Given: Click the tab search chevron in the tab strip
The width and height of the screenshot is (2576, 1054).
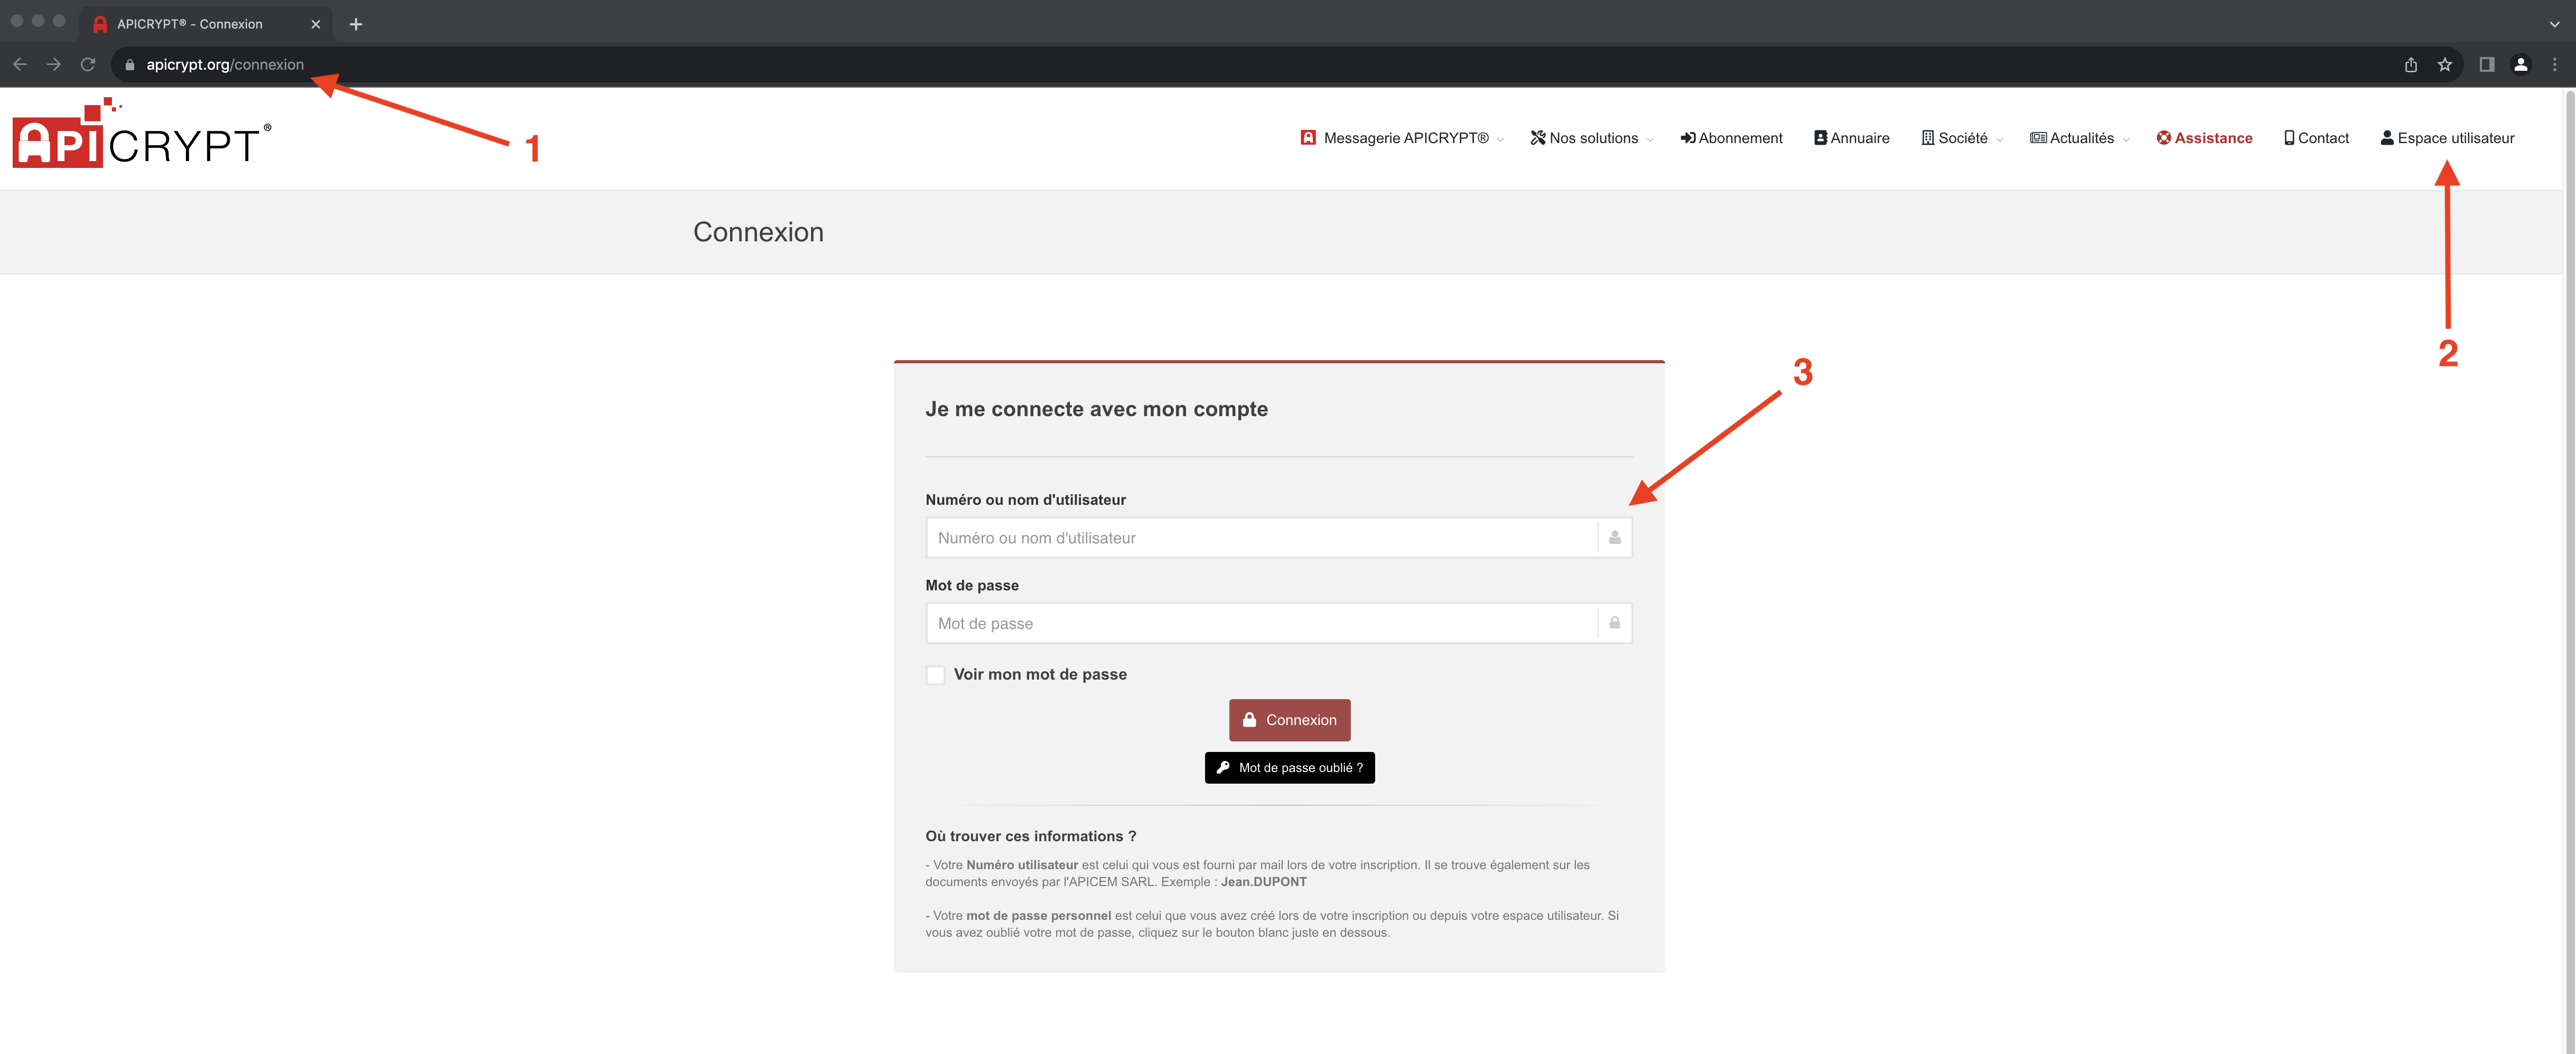Looking at the screenshot, I should click(2555, 24).
